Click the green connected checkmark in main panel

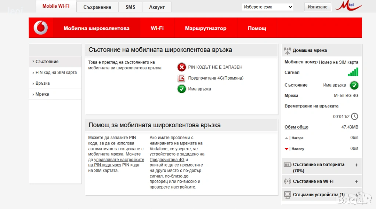[181, 89]
